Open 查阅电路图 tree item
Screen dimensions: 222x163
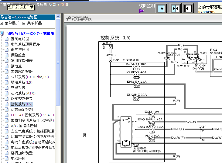[x=20, y=39]
